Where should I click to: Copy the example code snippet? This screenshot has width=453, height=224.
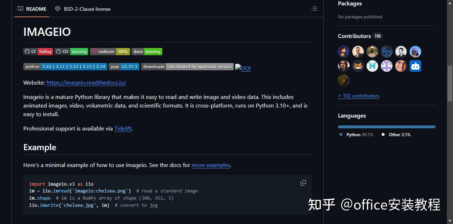[303, 183]
